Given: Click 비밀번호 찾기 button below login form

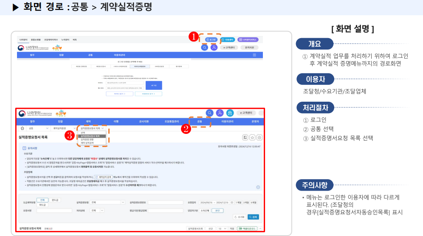Looking at the screenshot, I should 148,94.
